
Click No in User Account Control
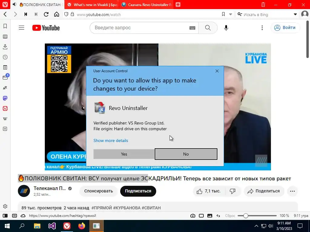click(x=186, y=154)
